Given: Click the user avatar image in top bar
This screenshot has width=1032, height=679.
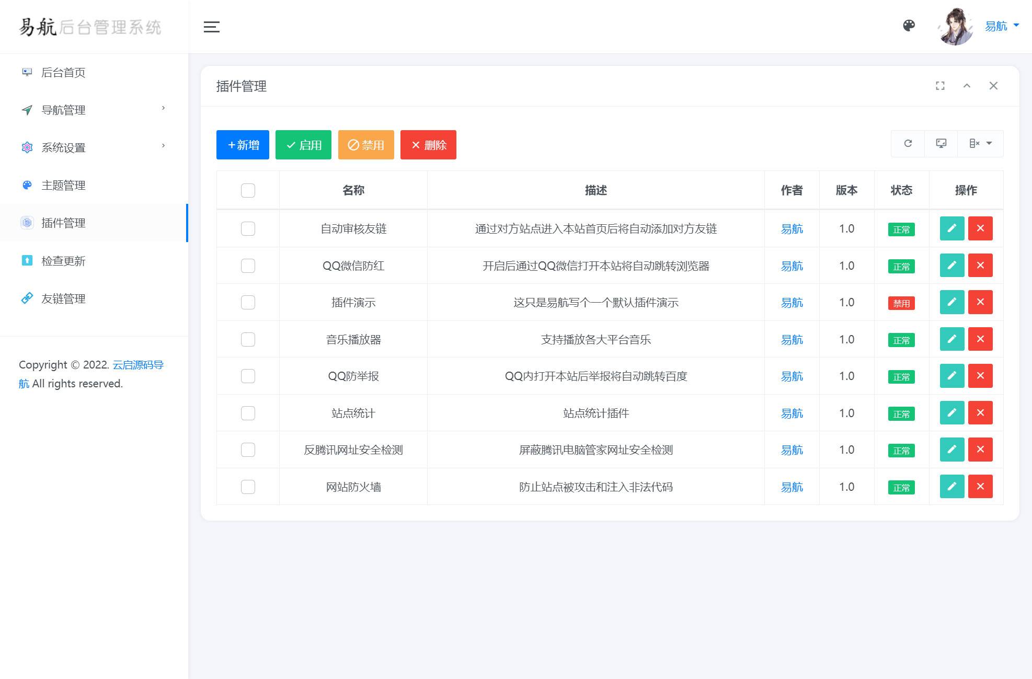Looking at the screenshot, I should [x=955, y=26].
